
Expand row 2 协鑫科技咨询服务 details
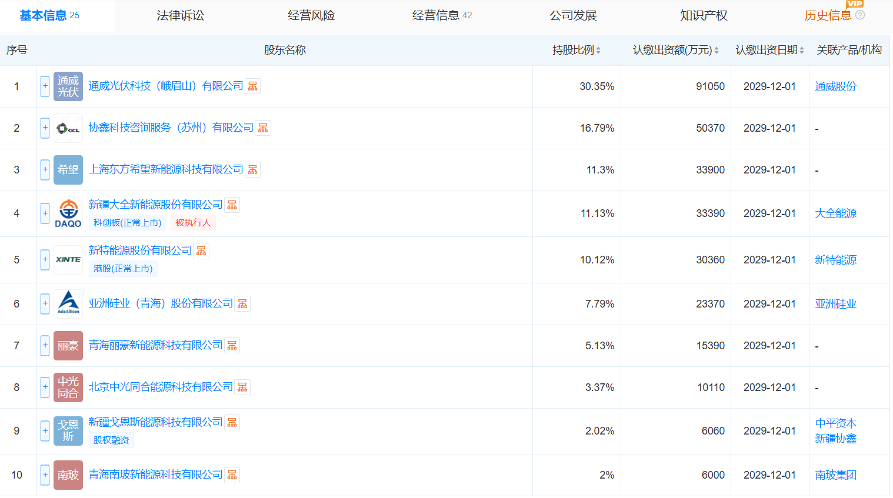click(x=45, y=128)
